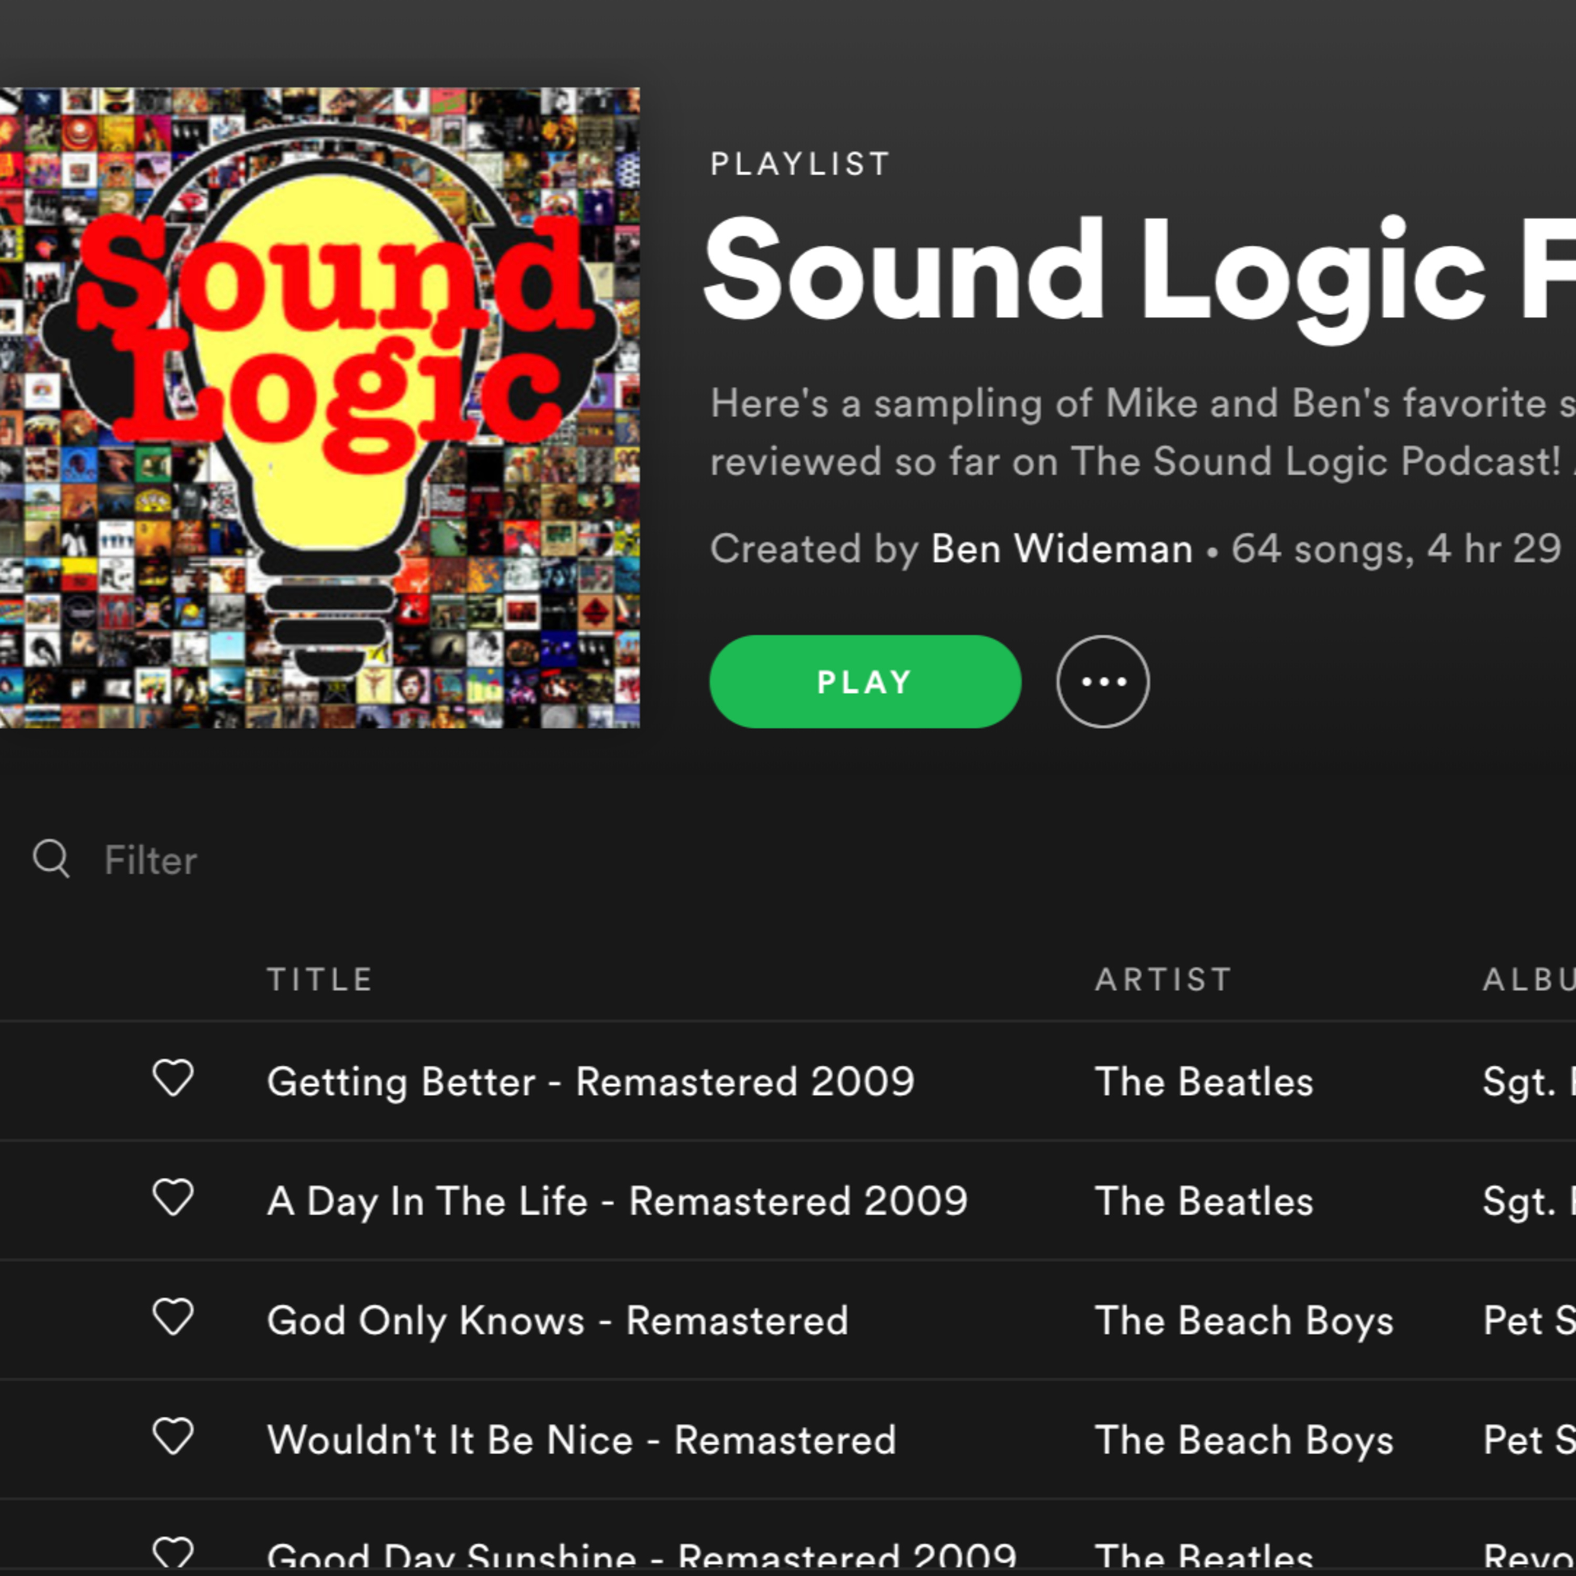Image resolution: width=1576 pixels, height=1576 pixels.
Task: Click the Filter text field
Action: coord(151,860)
